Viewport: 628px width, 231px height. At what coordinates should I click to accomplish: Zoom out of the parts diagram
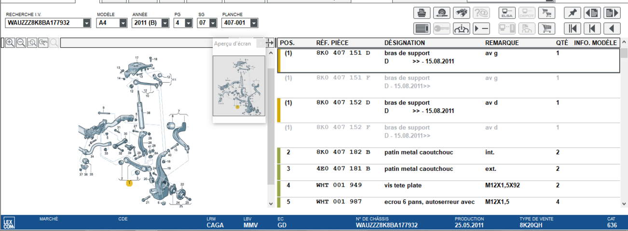21,43
